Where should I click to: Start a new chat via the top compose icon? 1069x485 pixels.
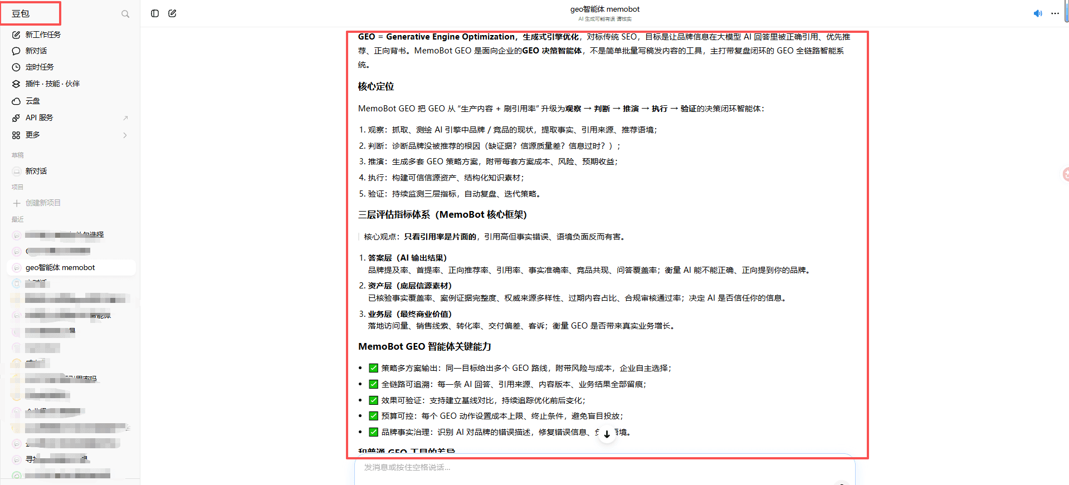pos(173,13)
